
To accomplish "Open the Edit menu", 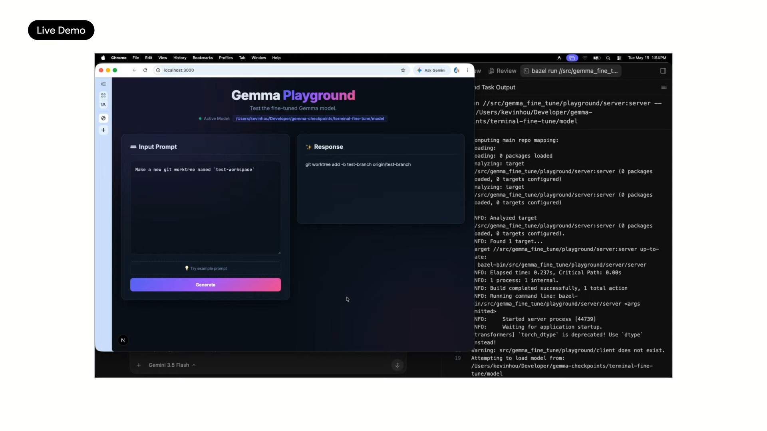I will (149, 58).
